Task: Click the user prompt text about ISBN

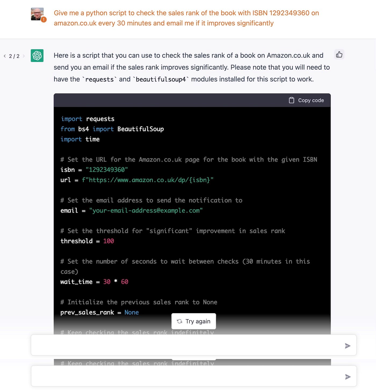Action: point(186,18)
